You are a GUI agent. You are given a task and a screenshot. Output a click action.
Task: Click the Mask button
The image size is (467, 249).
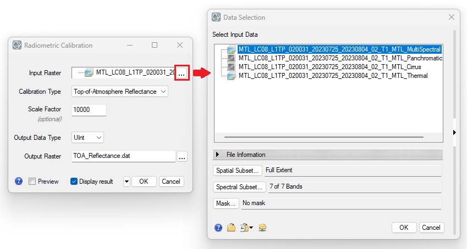226,203
